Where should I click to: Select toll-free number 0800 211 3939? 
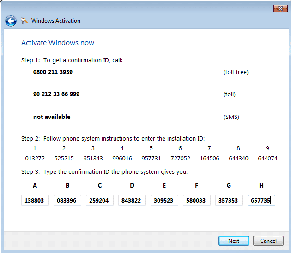(53, 72)
